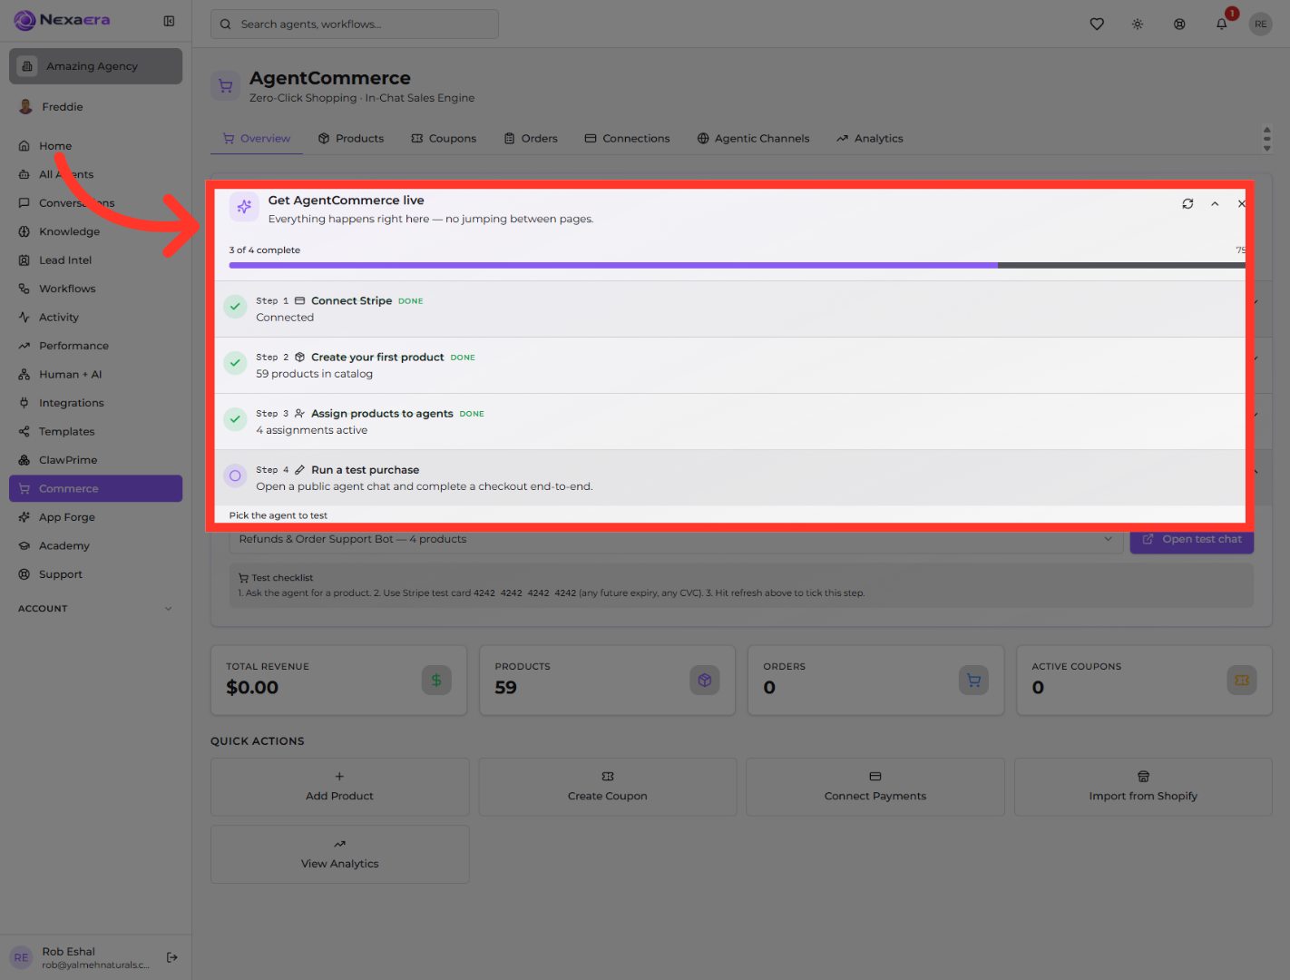Switch to the Connections tab
The height and width of the screenshot is (980, 1290).
pos(627,139)
